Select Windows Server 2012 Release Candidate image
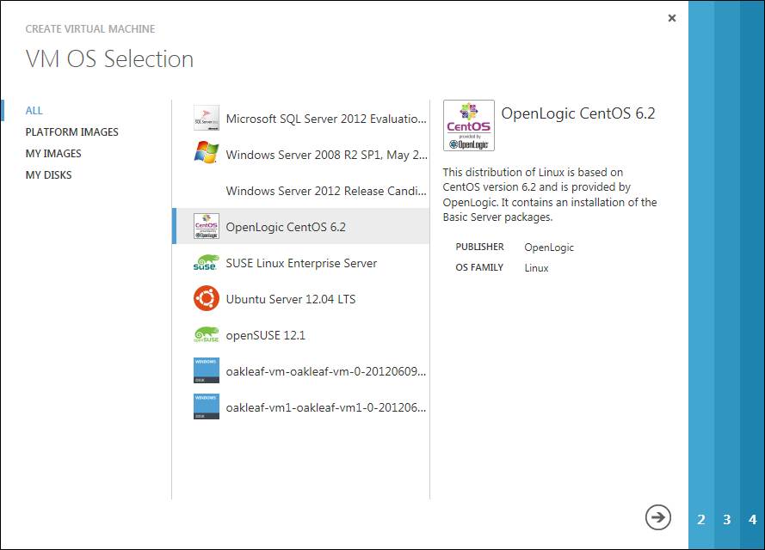765x550 pixels. [x=301, y=191]
